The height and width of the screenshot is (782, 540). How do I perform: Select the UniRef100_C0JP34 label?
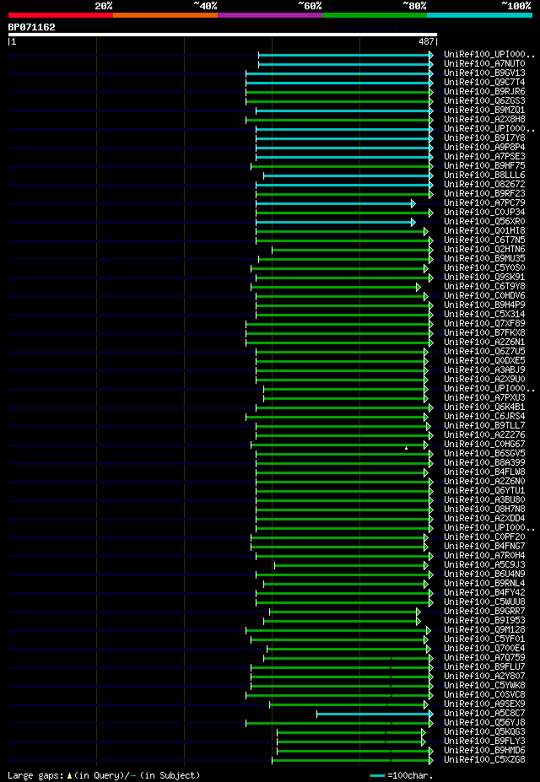coord(484,213)
